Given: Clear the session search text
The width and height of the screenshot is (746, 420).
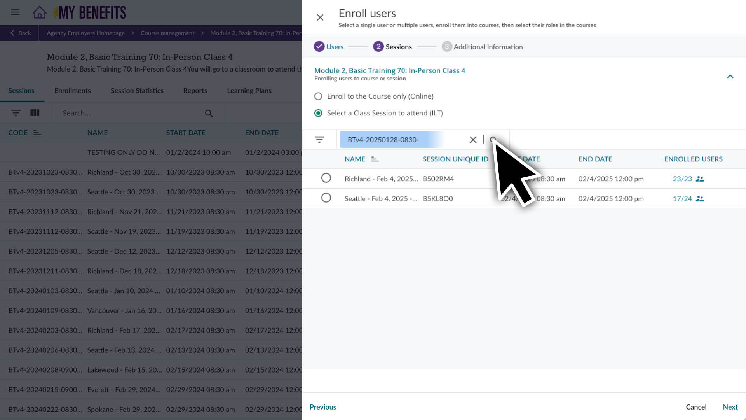Looking at the screenshot, I should pyautogui.click(x=473, y=140).
